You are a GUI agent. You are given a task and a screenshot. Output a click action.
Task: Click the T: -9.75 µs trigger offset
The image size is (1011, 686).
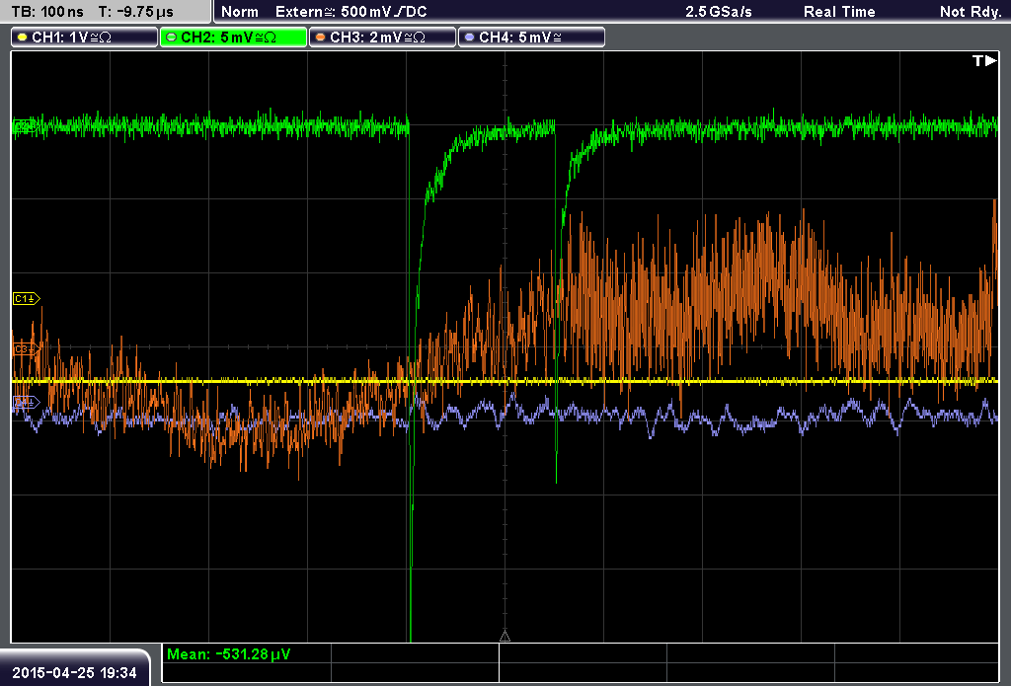(x=135, y=12)
